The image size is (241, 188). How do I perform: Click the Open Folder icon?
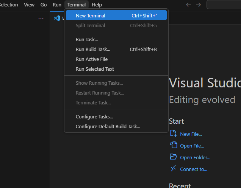pos(174,157)
